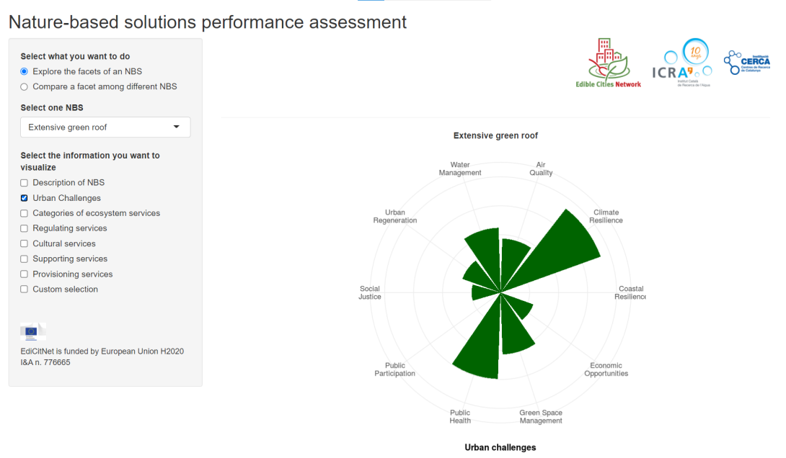
Task: Toggle the Supporting services checkbox
Action: coord(24,259)
